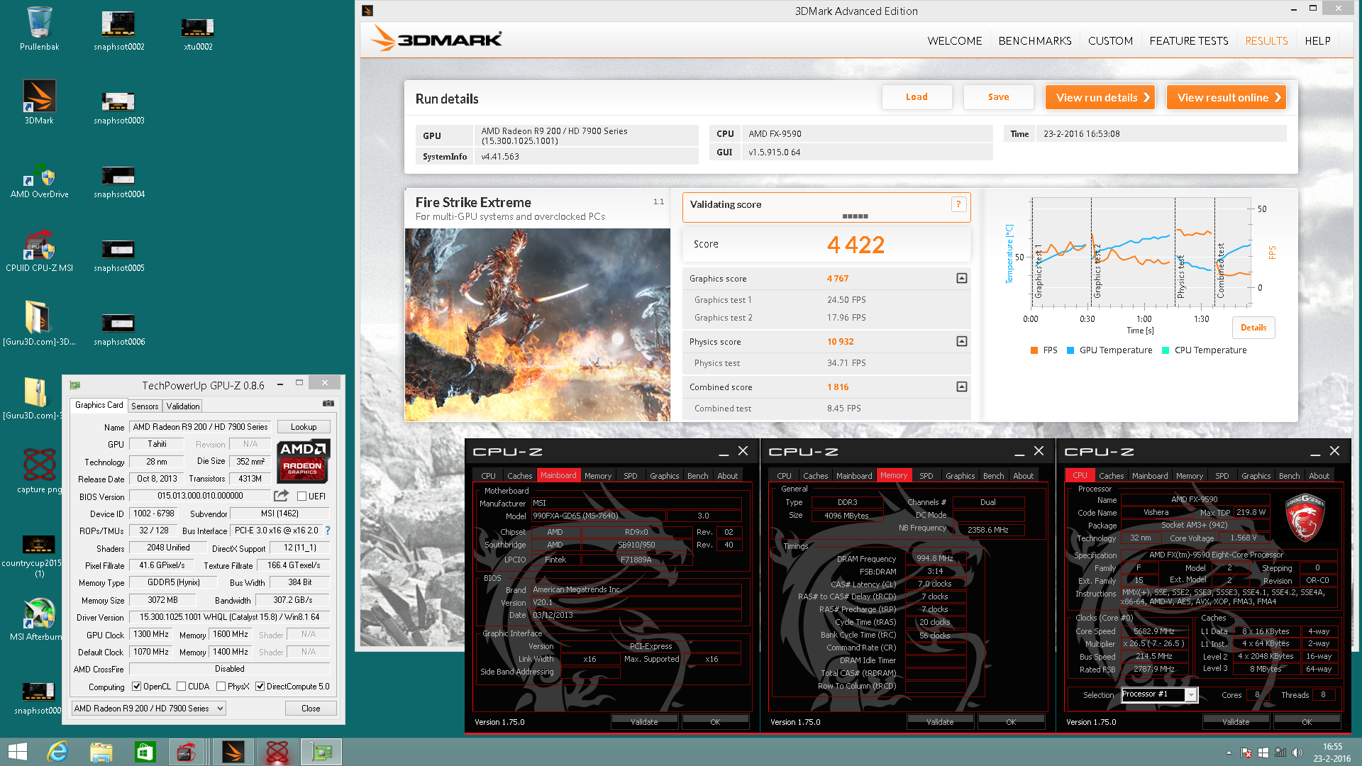Click the Lookup button in GPU-Z
1362x766 pixels.
click(x=304, y=427)
